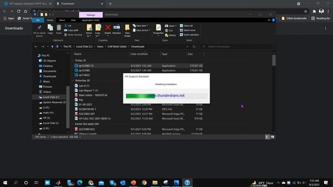The width and height of the screenshot is (333, 187).
Task: Open address bar history dropdown arrow
Action: click(x=187, y=47)
